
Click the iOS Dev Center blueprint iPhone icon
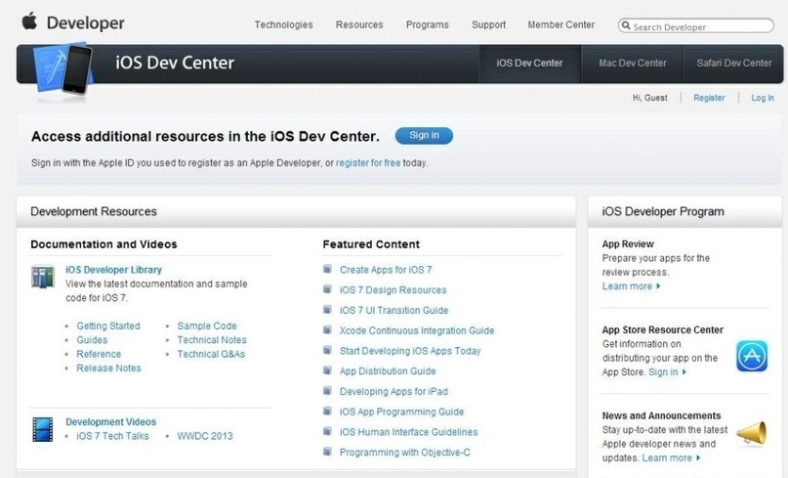tap(63, 69)
